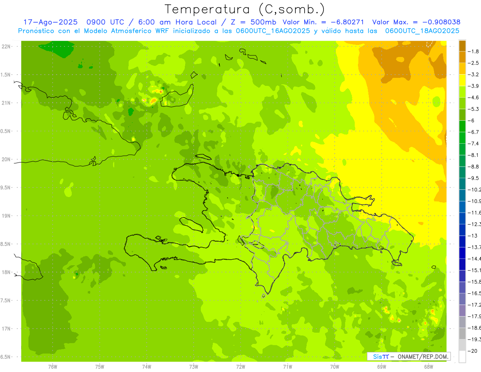Click the "72W" longitude label
481x372 pixels.
pyautogui.click(x=240, y=367)
